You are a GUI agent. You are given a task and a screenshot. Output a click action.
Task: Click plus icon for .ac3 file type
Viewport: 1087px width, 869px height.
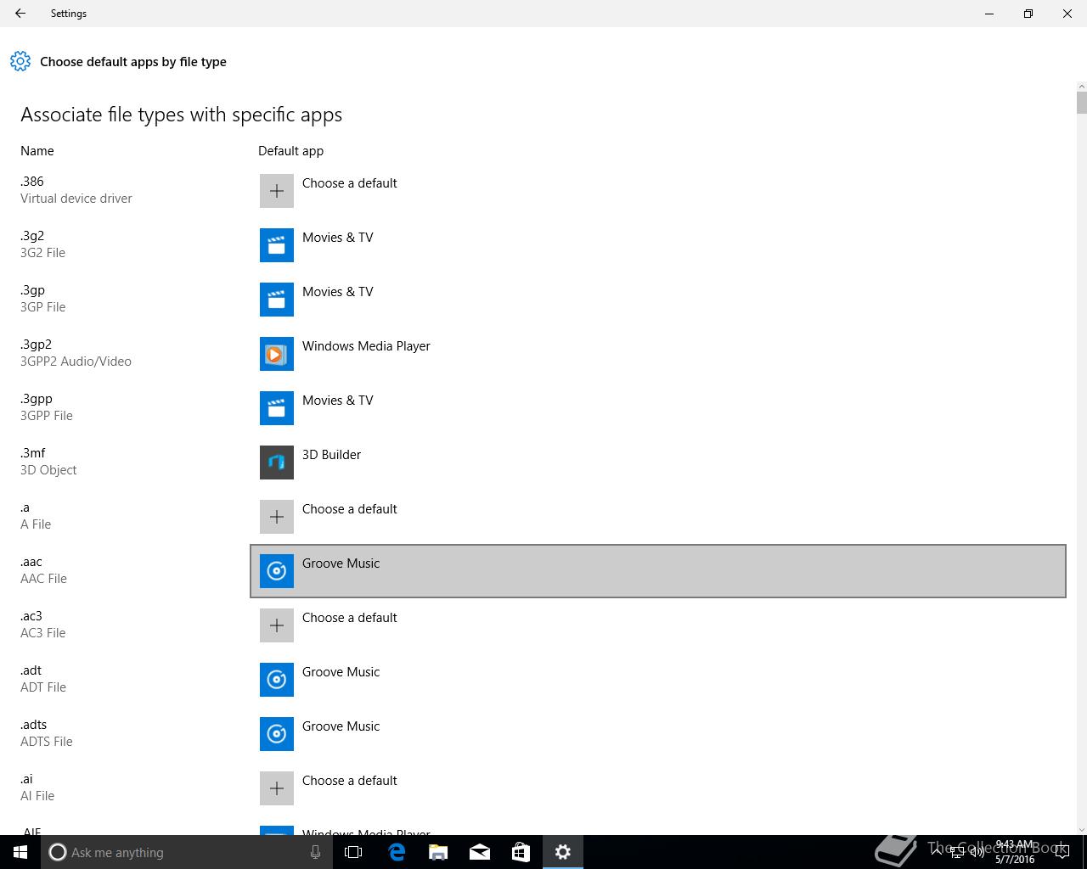(x=277, y=625)
